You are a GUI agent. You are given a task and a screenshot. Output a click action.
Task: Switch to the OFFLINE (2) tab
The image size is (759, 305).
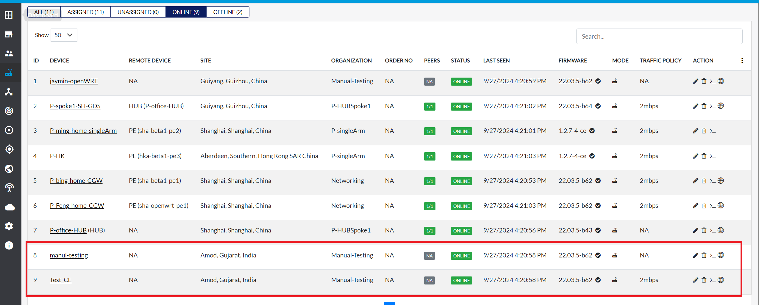point(228,12)
